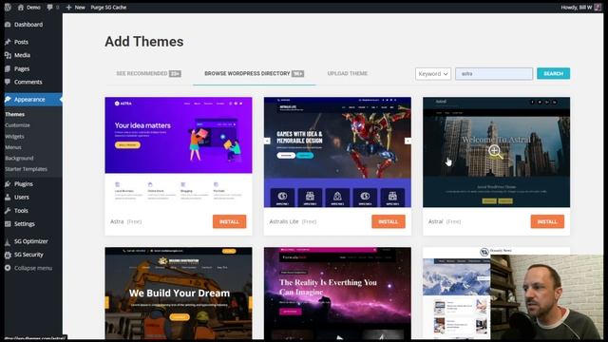
Task: Open the Starter Templates submenu item
Action: 26,169
